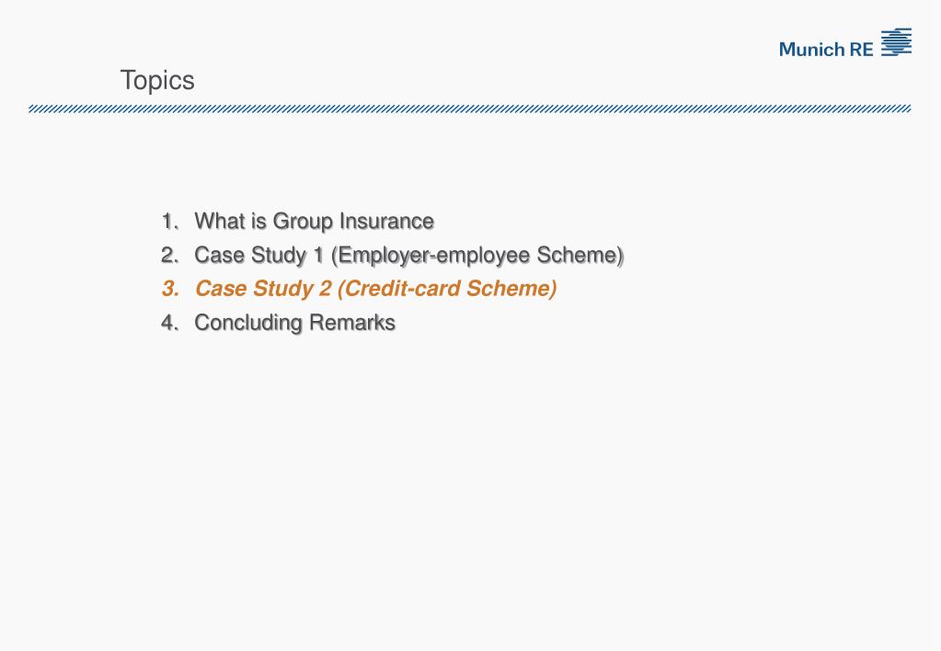Click the word 'Group' in item one

click(303, 223)
